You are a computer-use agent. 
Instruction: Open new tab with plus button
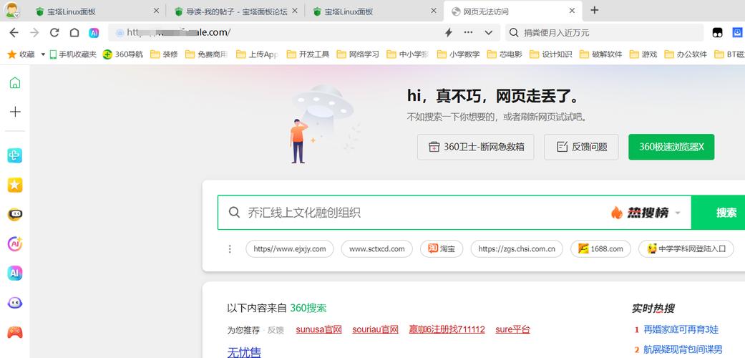pyautogui.click(x=594, y=10)
